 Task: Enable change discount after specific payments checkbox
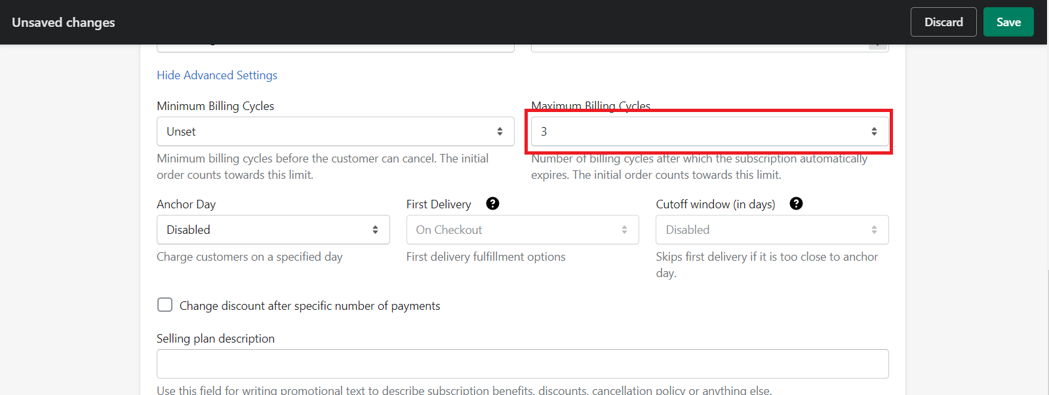point(165,305)
